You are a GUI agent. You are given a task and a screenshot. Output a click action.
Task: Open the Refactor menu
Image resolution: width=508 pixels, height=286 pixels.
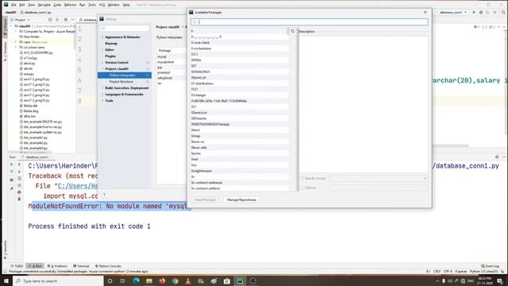[x=70, y=5]
